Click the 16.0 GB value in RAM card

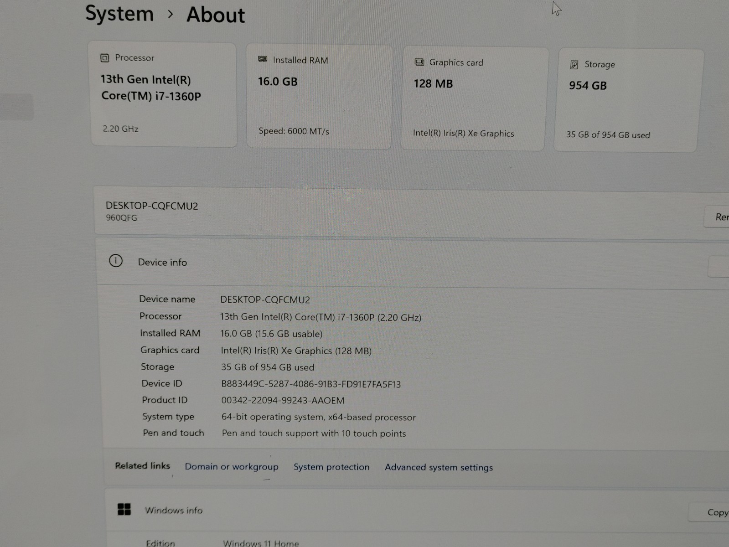tap(278, 82)
